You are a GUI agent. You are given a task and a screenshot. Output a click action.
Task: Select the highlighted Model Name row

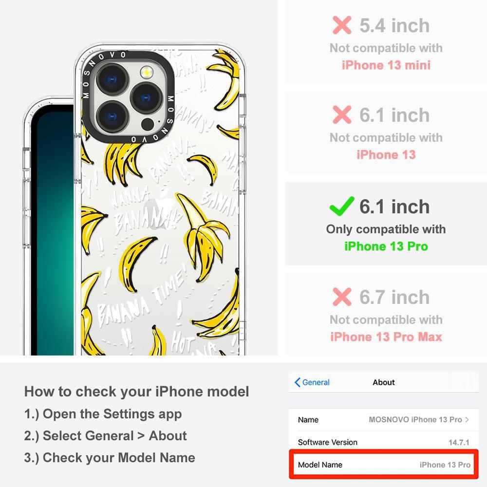pos(384,465)
